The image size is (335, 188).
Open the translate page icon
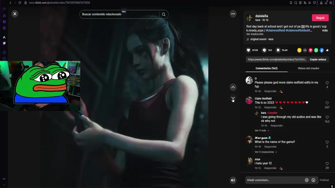pyautogui.click(x=305, y=3)
